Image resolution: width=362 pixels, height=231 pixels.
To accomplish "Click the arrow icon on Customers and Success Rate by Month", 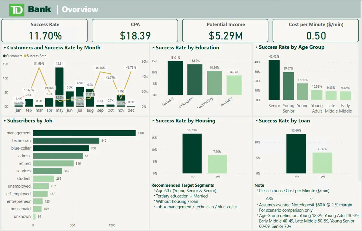I will click(5, 48).
